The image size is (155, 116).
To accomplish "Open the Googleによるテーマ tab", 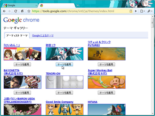I will tap(43, 35).
